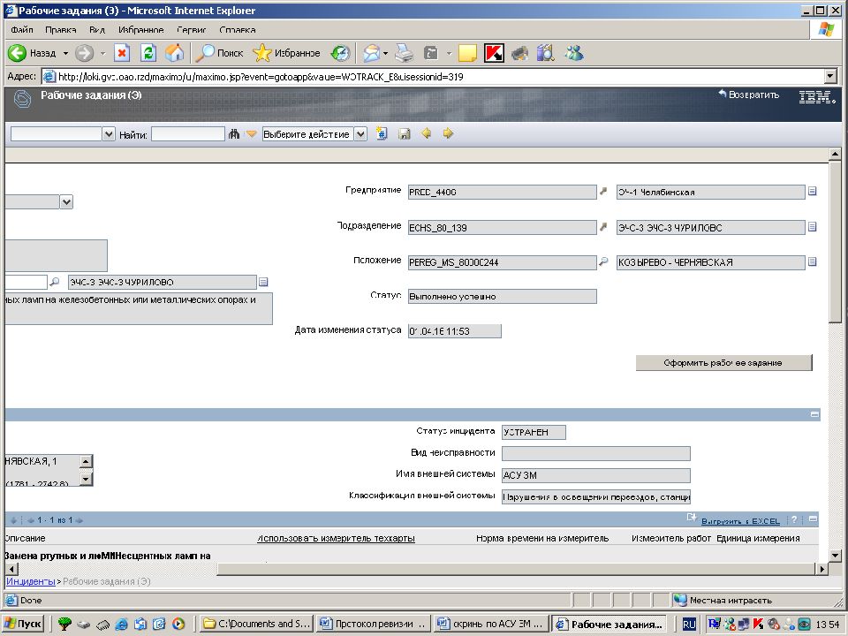
Task: Go to Home page icon
Action: pos(174,53)
